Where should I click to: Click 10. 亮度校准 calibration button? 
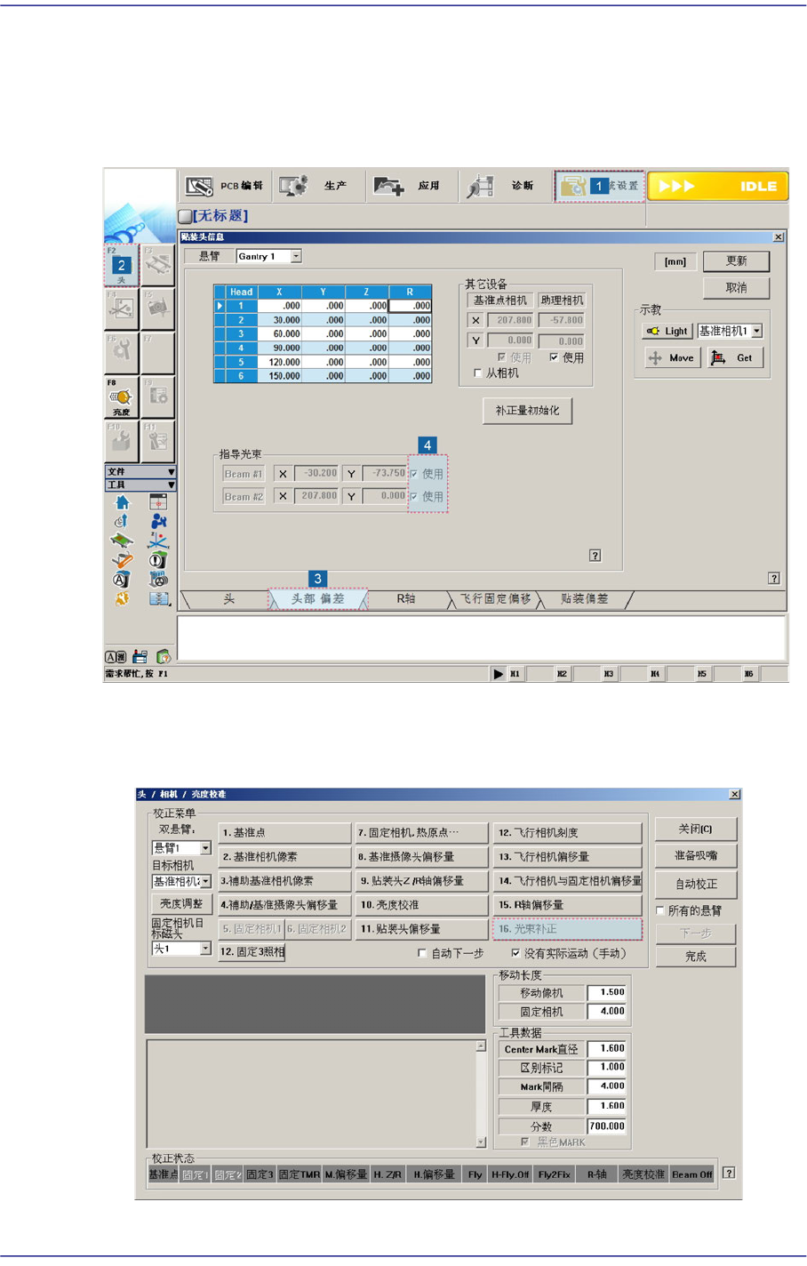(421, 905)
